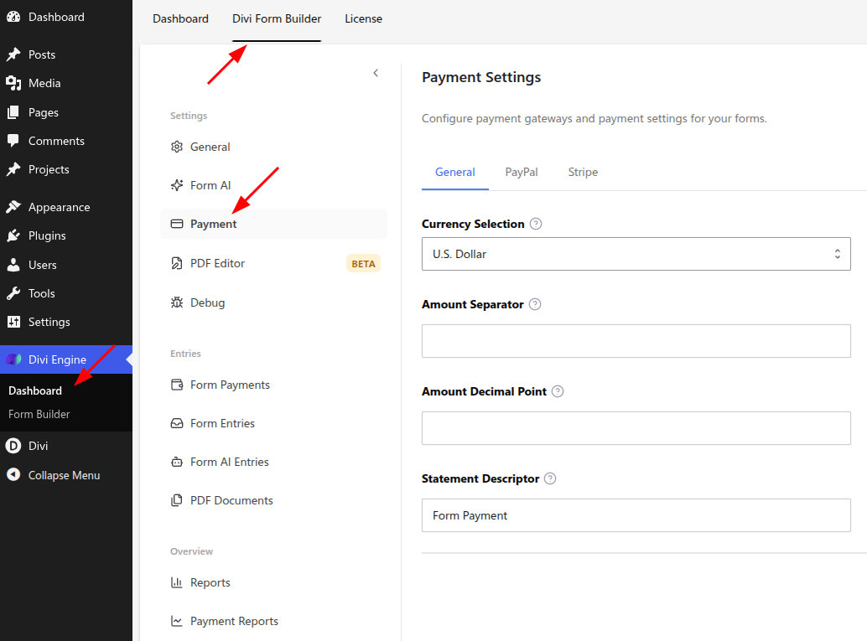Viewport: 867px width, 641px height.
Task: Open the Payment Reports label
Action: (x=235, y=621)
